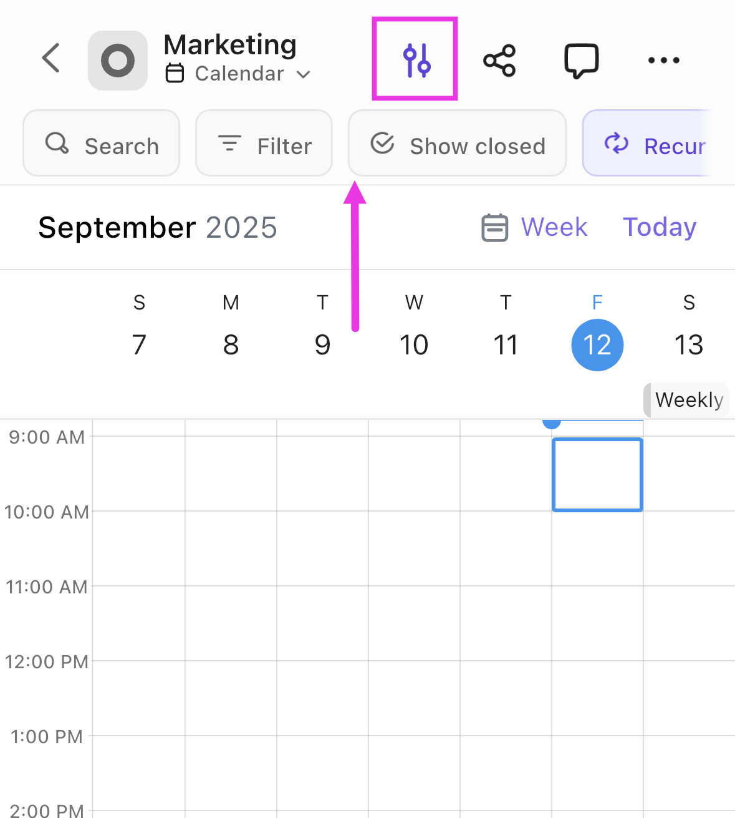Toggle Show closed tasks
735x818 pixels.
click(x=456, y=144)
